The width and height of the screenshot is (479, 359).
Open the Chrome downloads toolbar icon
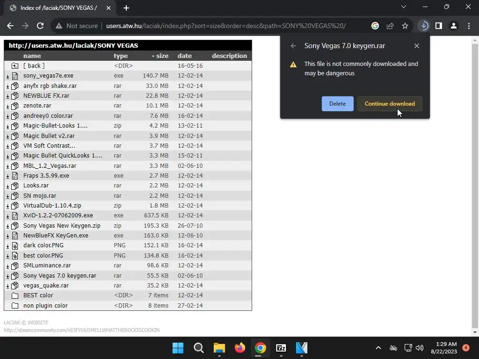(x=424, y=26)
